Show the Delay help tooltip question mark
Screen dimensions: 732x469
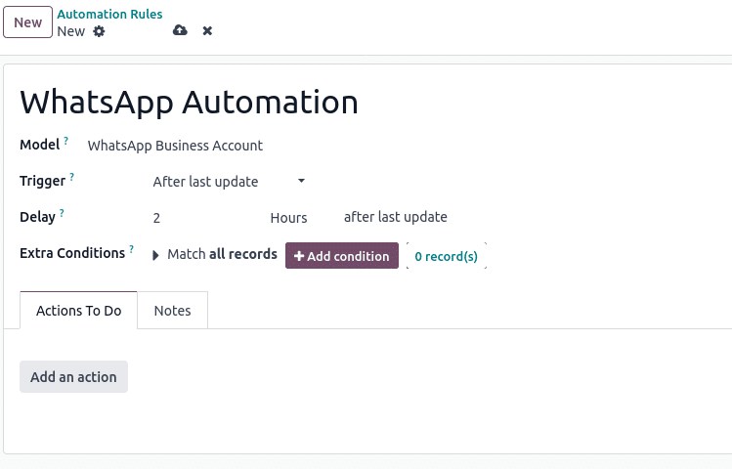62,213
